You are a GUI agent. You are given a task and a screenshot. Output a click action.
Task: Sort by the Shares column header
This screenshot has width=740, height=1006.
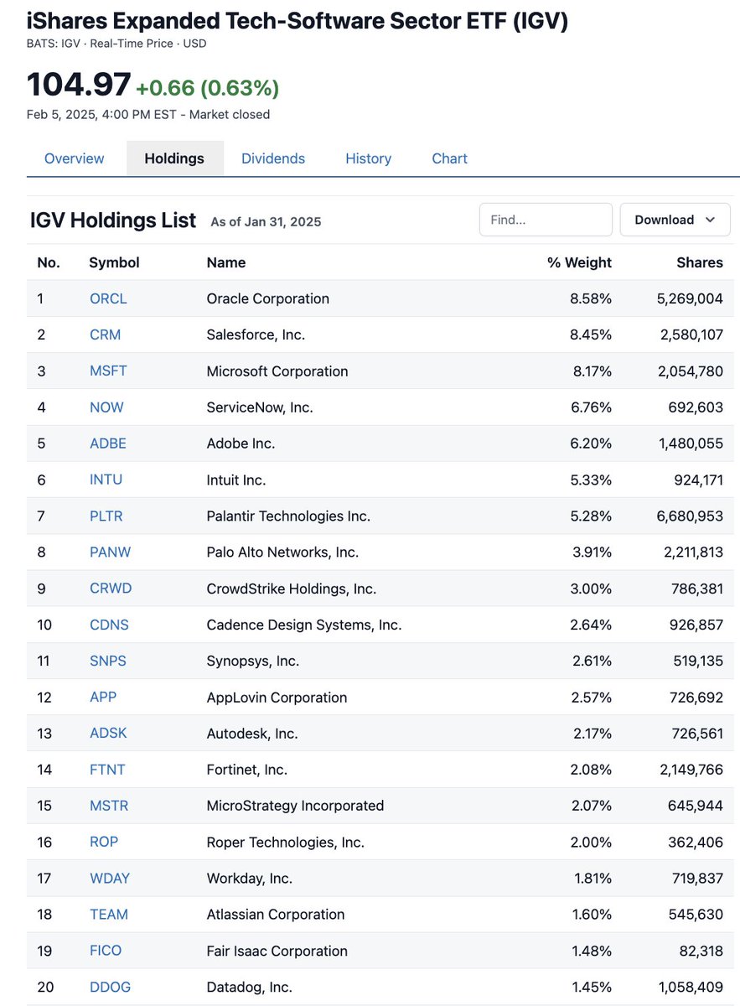click(x=700, y=262)
